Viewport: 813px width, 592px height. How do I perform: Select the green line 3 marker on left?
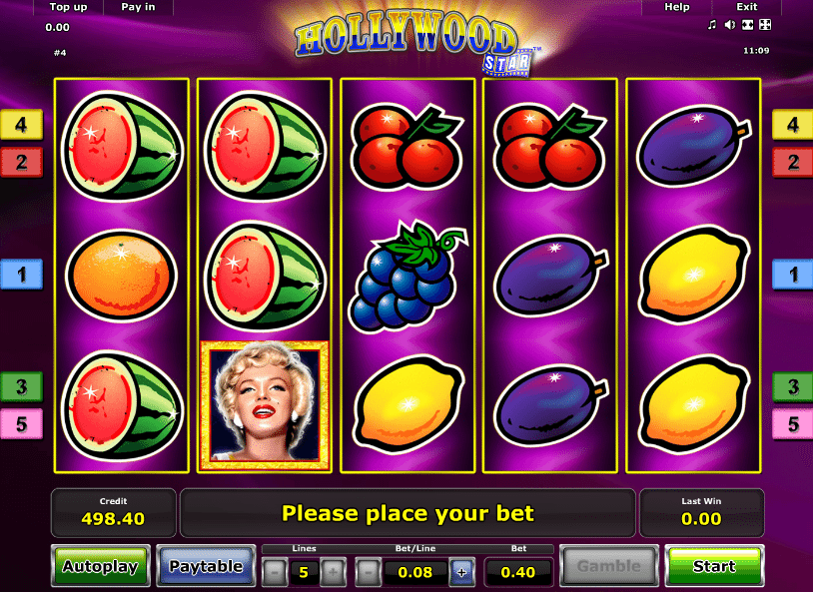21,386
